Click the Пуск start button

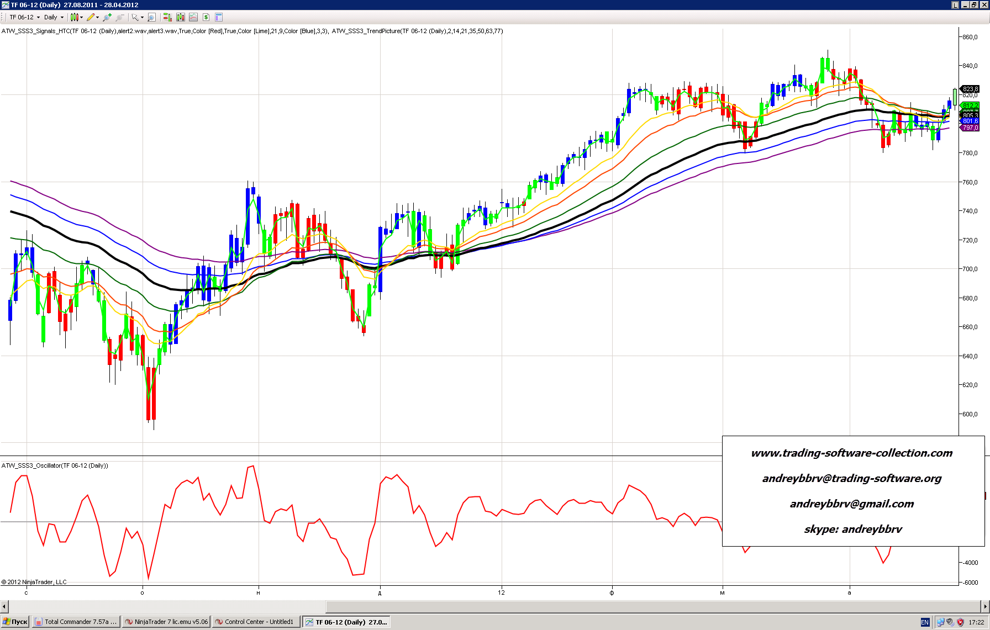(x=15, y=622)
